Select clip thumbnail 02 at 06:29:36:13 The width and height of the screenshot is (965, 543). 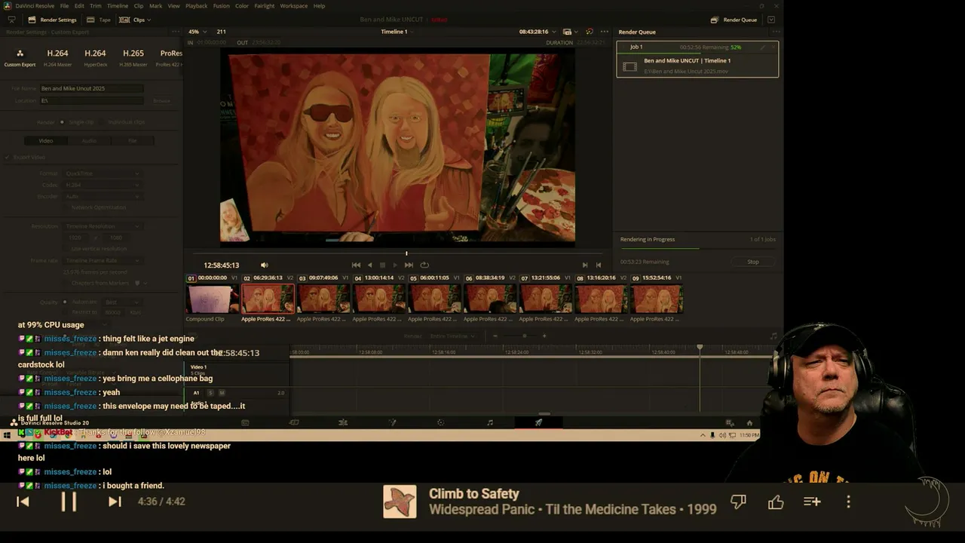[268, 299]
